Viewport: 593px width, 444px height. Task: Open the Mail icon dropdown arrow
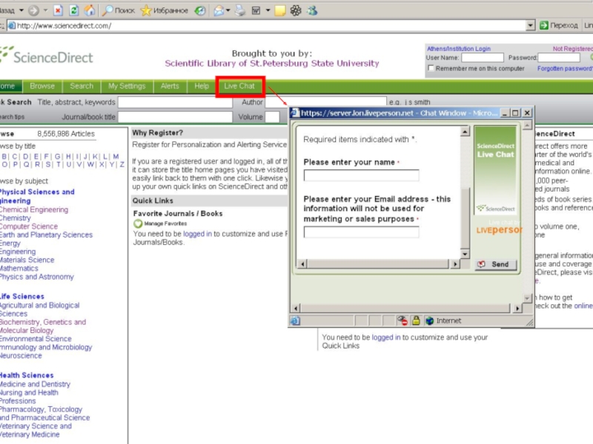pyautogui.click(x=228, y=10)
